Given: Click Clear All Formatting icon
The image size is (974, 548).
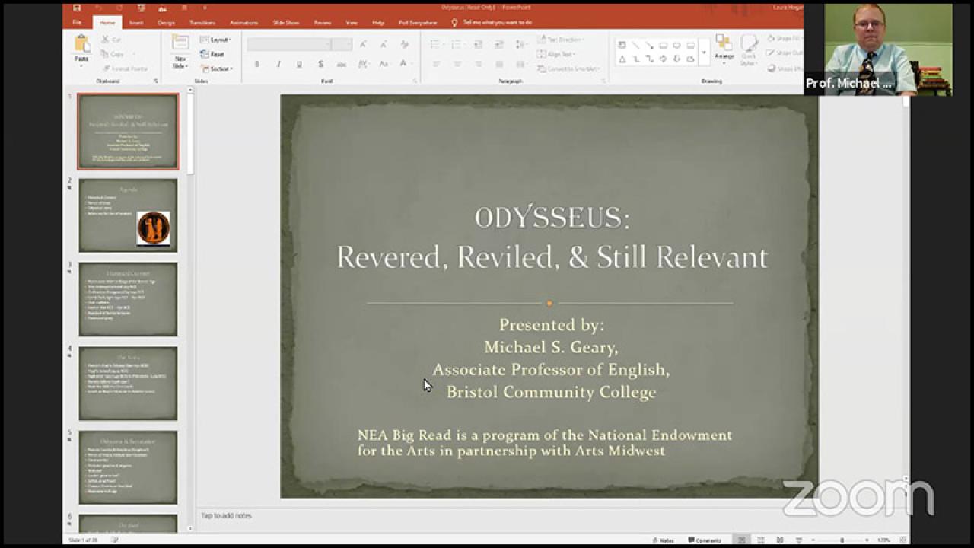Looking at the screenshot, I should point(405,44).
